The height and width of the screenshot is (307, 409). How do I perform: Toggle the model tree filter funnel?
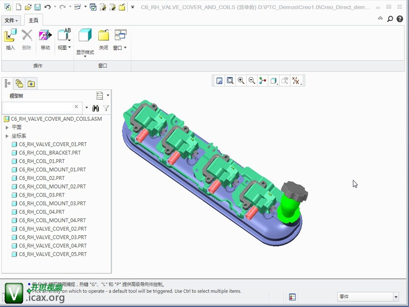pos(106,108)
